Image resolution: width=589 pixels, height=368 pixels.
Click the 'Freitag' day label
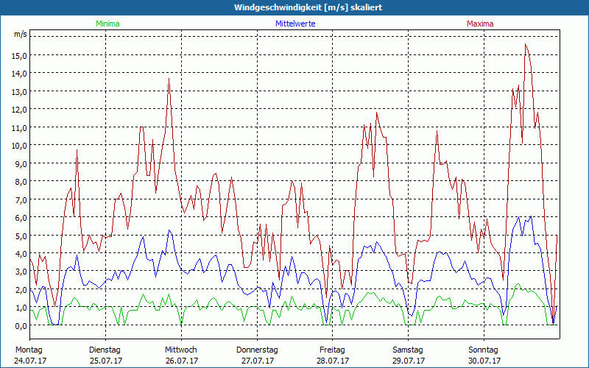(x=332, y=350)
